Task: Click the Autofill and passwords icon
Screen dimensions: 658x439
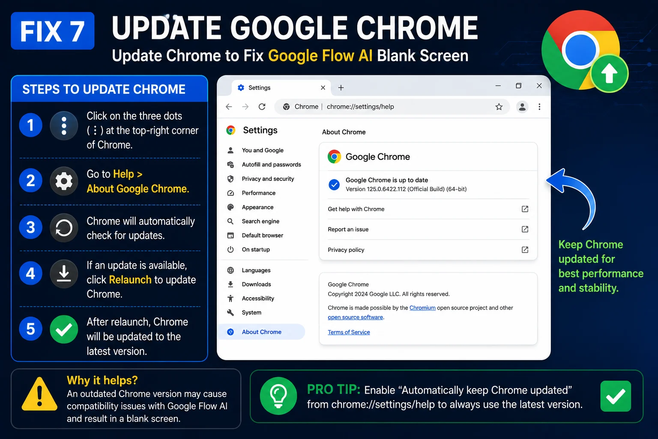Action: (230, 165)
